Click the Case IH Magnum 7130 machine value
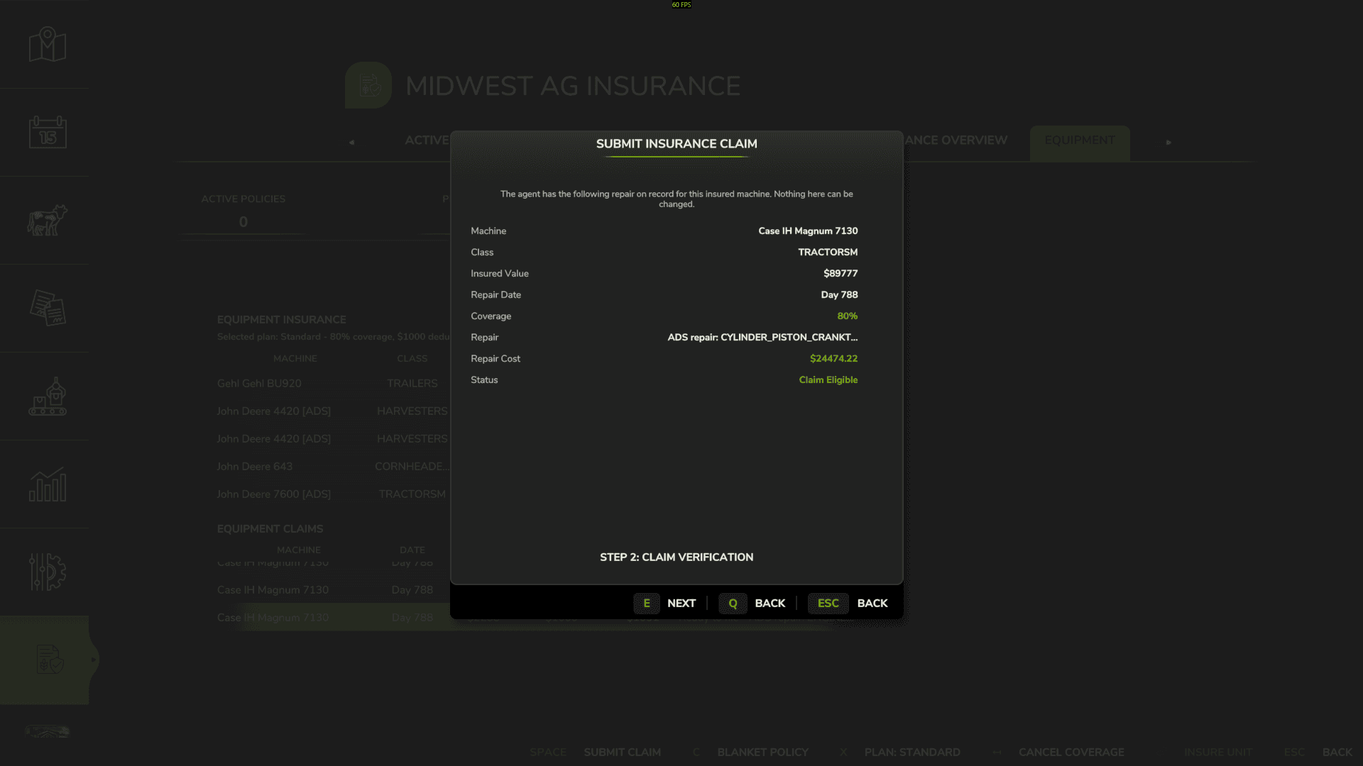1363x766 pixels. (808, 231)
